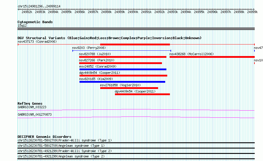Click the partially visible nsv10 label
This screenshot has height=161, width=263.
(x=258, y=60)
